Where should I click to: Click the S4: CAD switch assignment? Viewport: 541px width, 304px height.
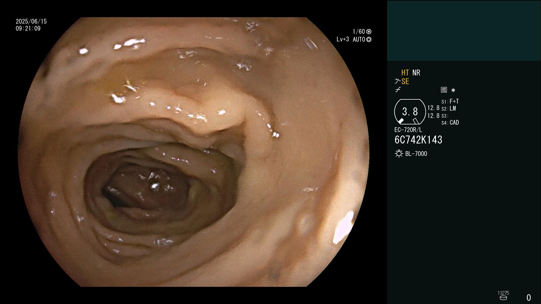pyautogui.click(x=450, y=122)
